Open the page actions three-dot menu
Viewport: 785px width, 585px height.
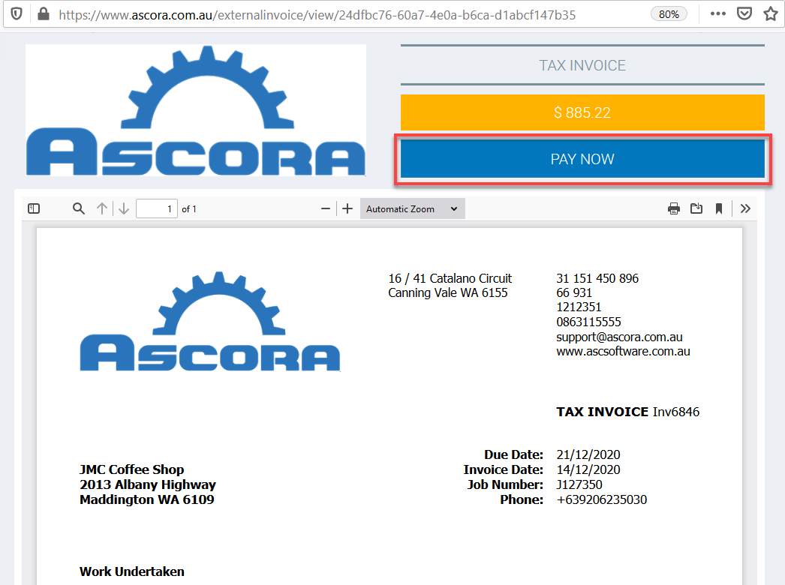tap(718, 13)
